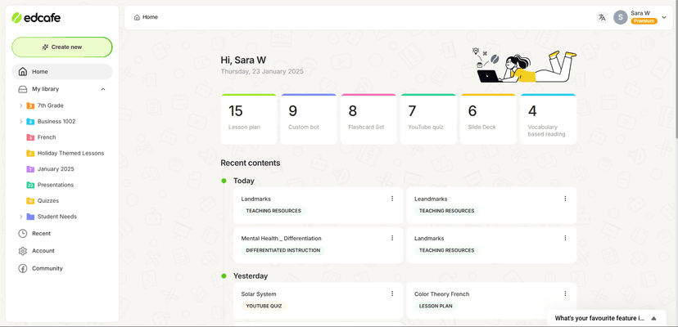Open options menu for Color Theory French

[565, 293]
